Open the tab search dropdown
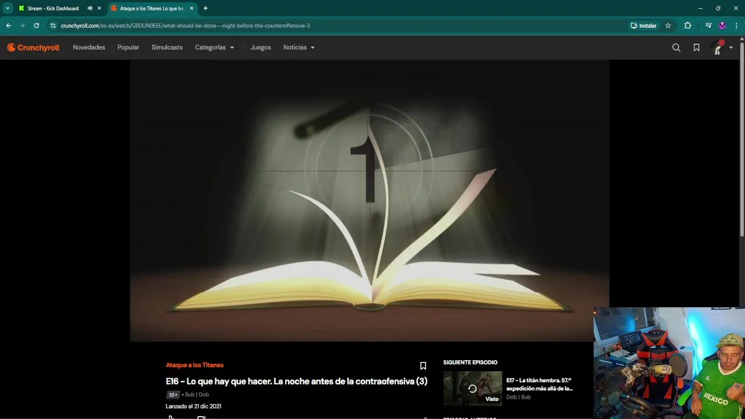The image size is (745, 419). 8,8
